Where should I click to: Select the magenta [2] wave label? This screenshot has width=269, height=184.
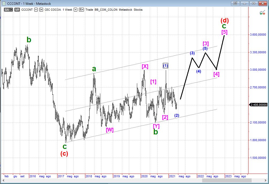coord(165,117)
